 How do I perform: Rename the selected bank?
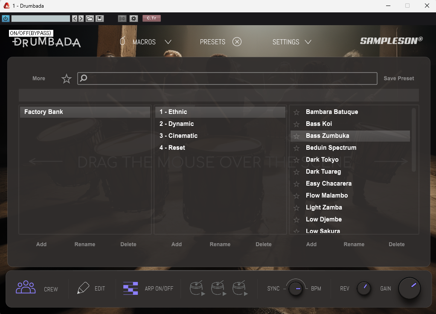coord(85,244)
